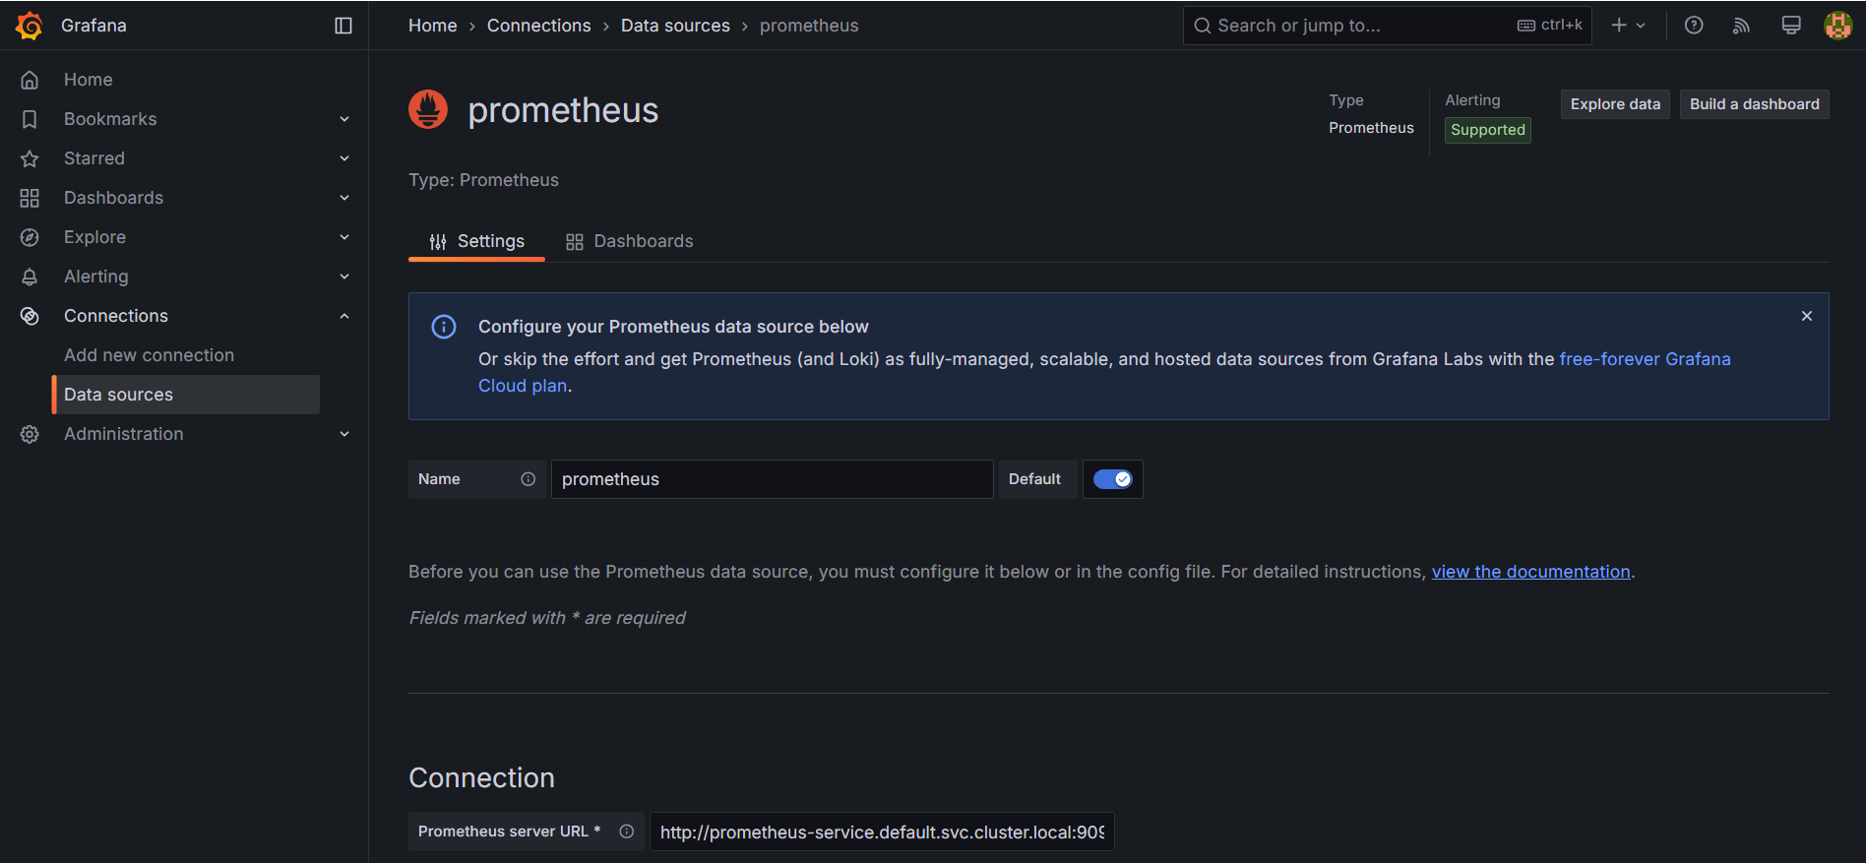Open Add new connection in sidebar
1866x863 pixels.
click(149, 355)
